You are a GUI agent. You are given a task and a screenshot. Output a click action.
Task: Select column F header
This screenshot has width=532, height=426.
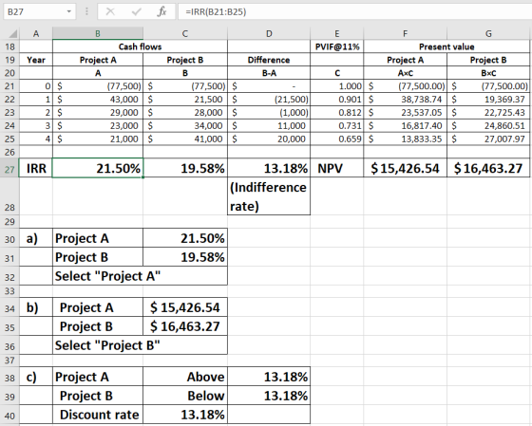click(x=405, y=33)
